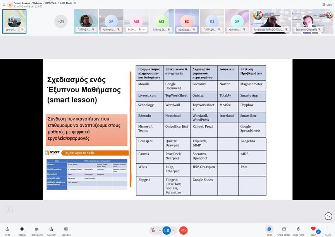Image resolution: width=335 pixels, height=237 pixels.
Task: Raise your hand in the call
Action: click(299, 229)
